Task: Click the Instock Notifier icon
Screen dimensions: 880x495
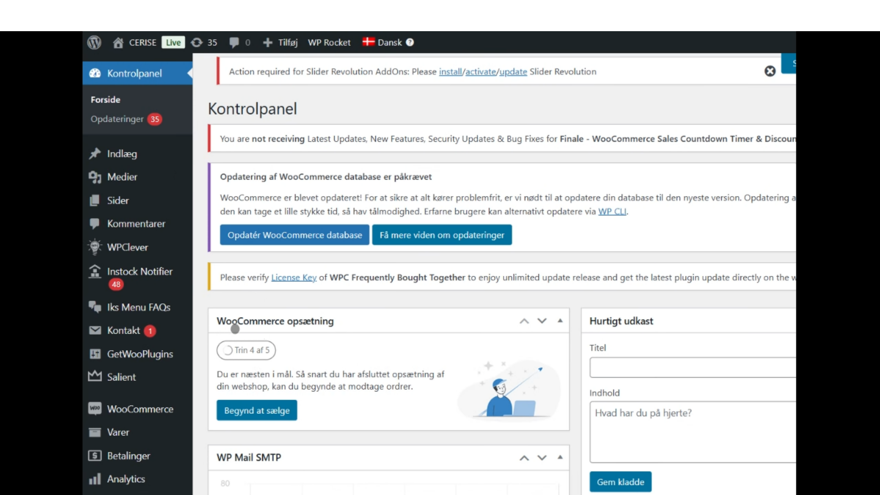Action: pyautogui.click(x=95, y=271)
